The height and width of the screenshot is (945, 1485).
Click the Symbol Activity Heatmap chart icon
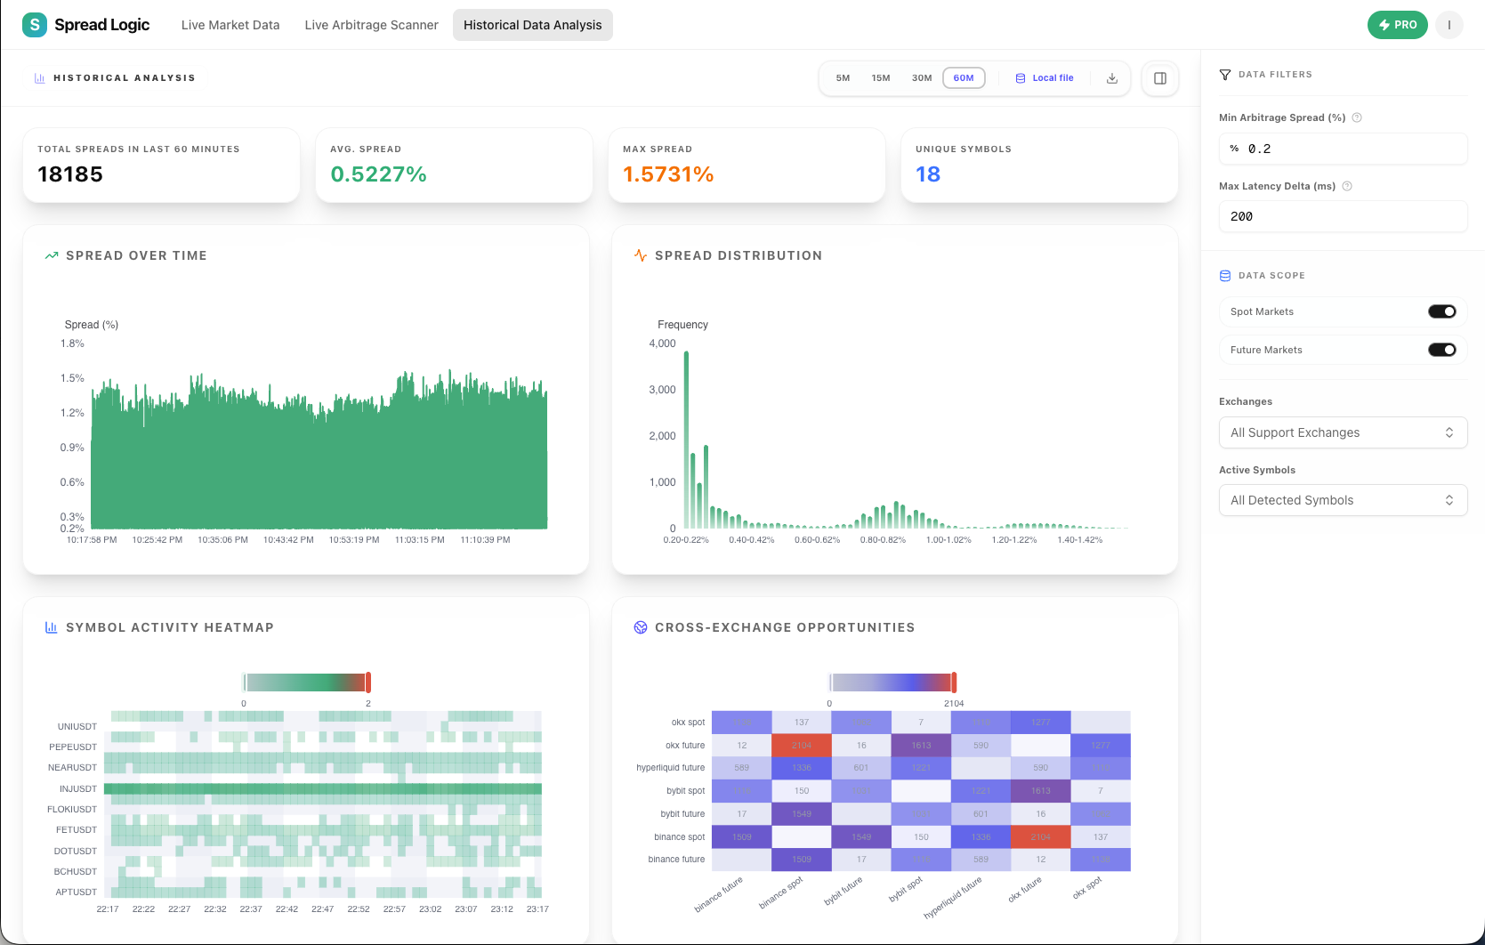[x=51, y=626]
